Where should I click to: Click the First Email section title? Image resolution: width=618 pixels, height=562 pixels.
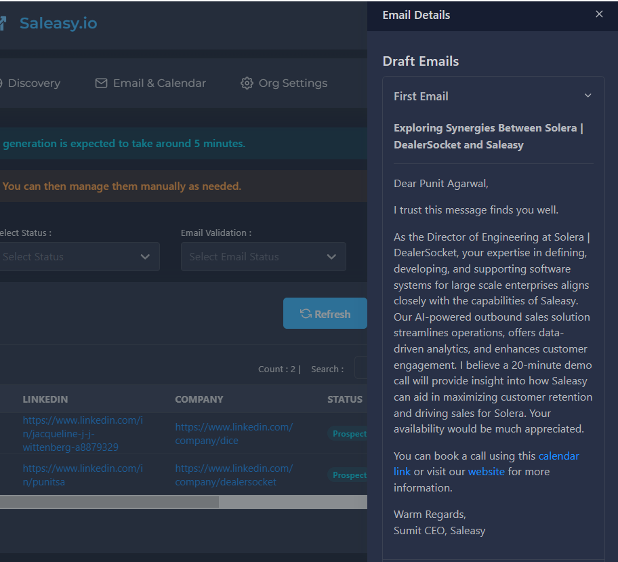click(421, 96)
